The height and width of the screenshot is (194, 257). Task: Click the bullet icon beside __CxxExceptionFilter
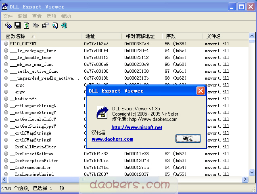[x=6, y=160]
